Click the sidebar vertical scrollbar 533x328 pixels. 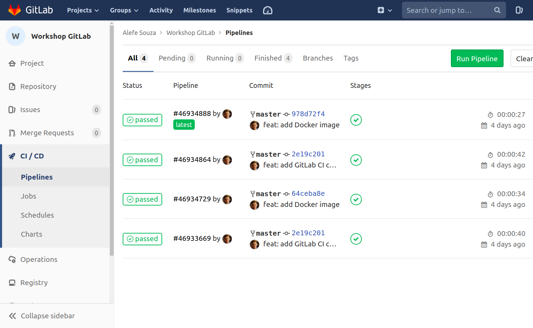coord(112,140)
